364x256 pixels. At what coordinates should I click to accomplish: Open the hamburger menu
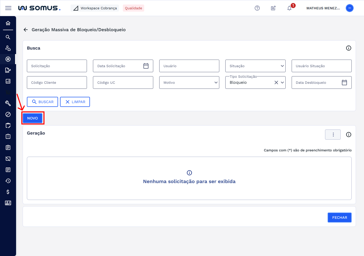(x=8, y=8)
